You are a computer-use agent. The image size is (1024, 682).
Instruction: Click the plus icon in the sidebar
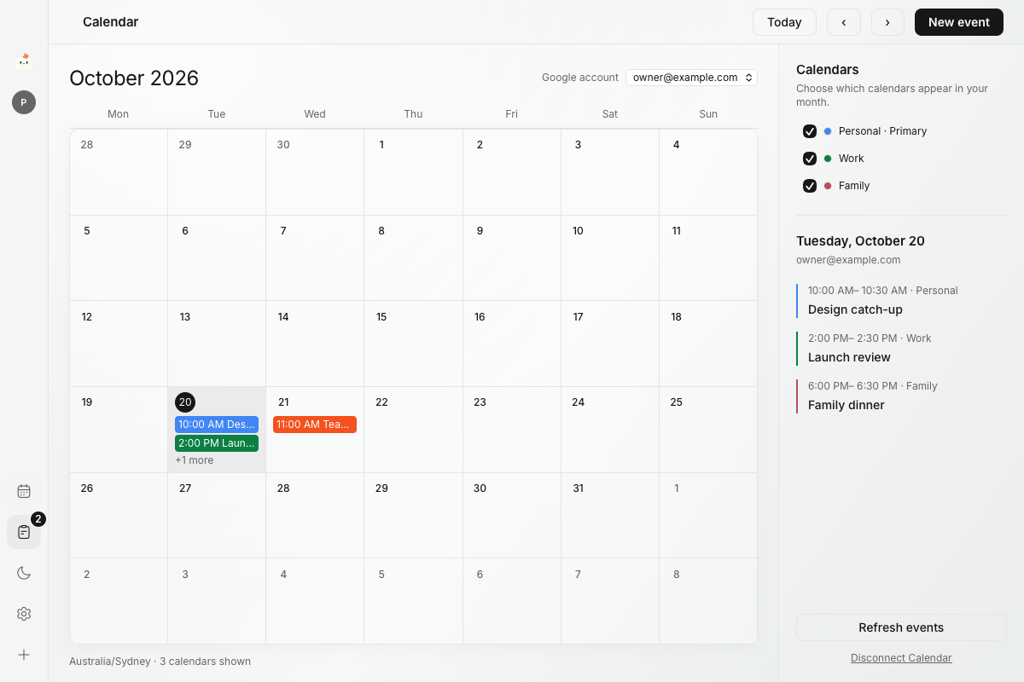[x=24, y=655]
